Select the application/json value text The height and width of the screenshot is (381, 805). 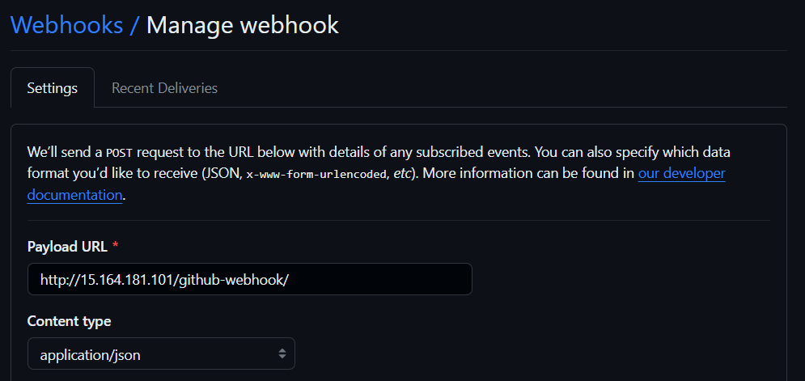(91, 355)
